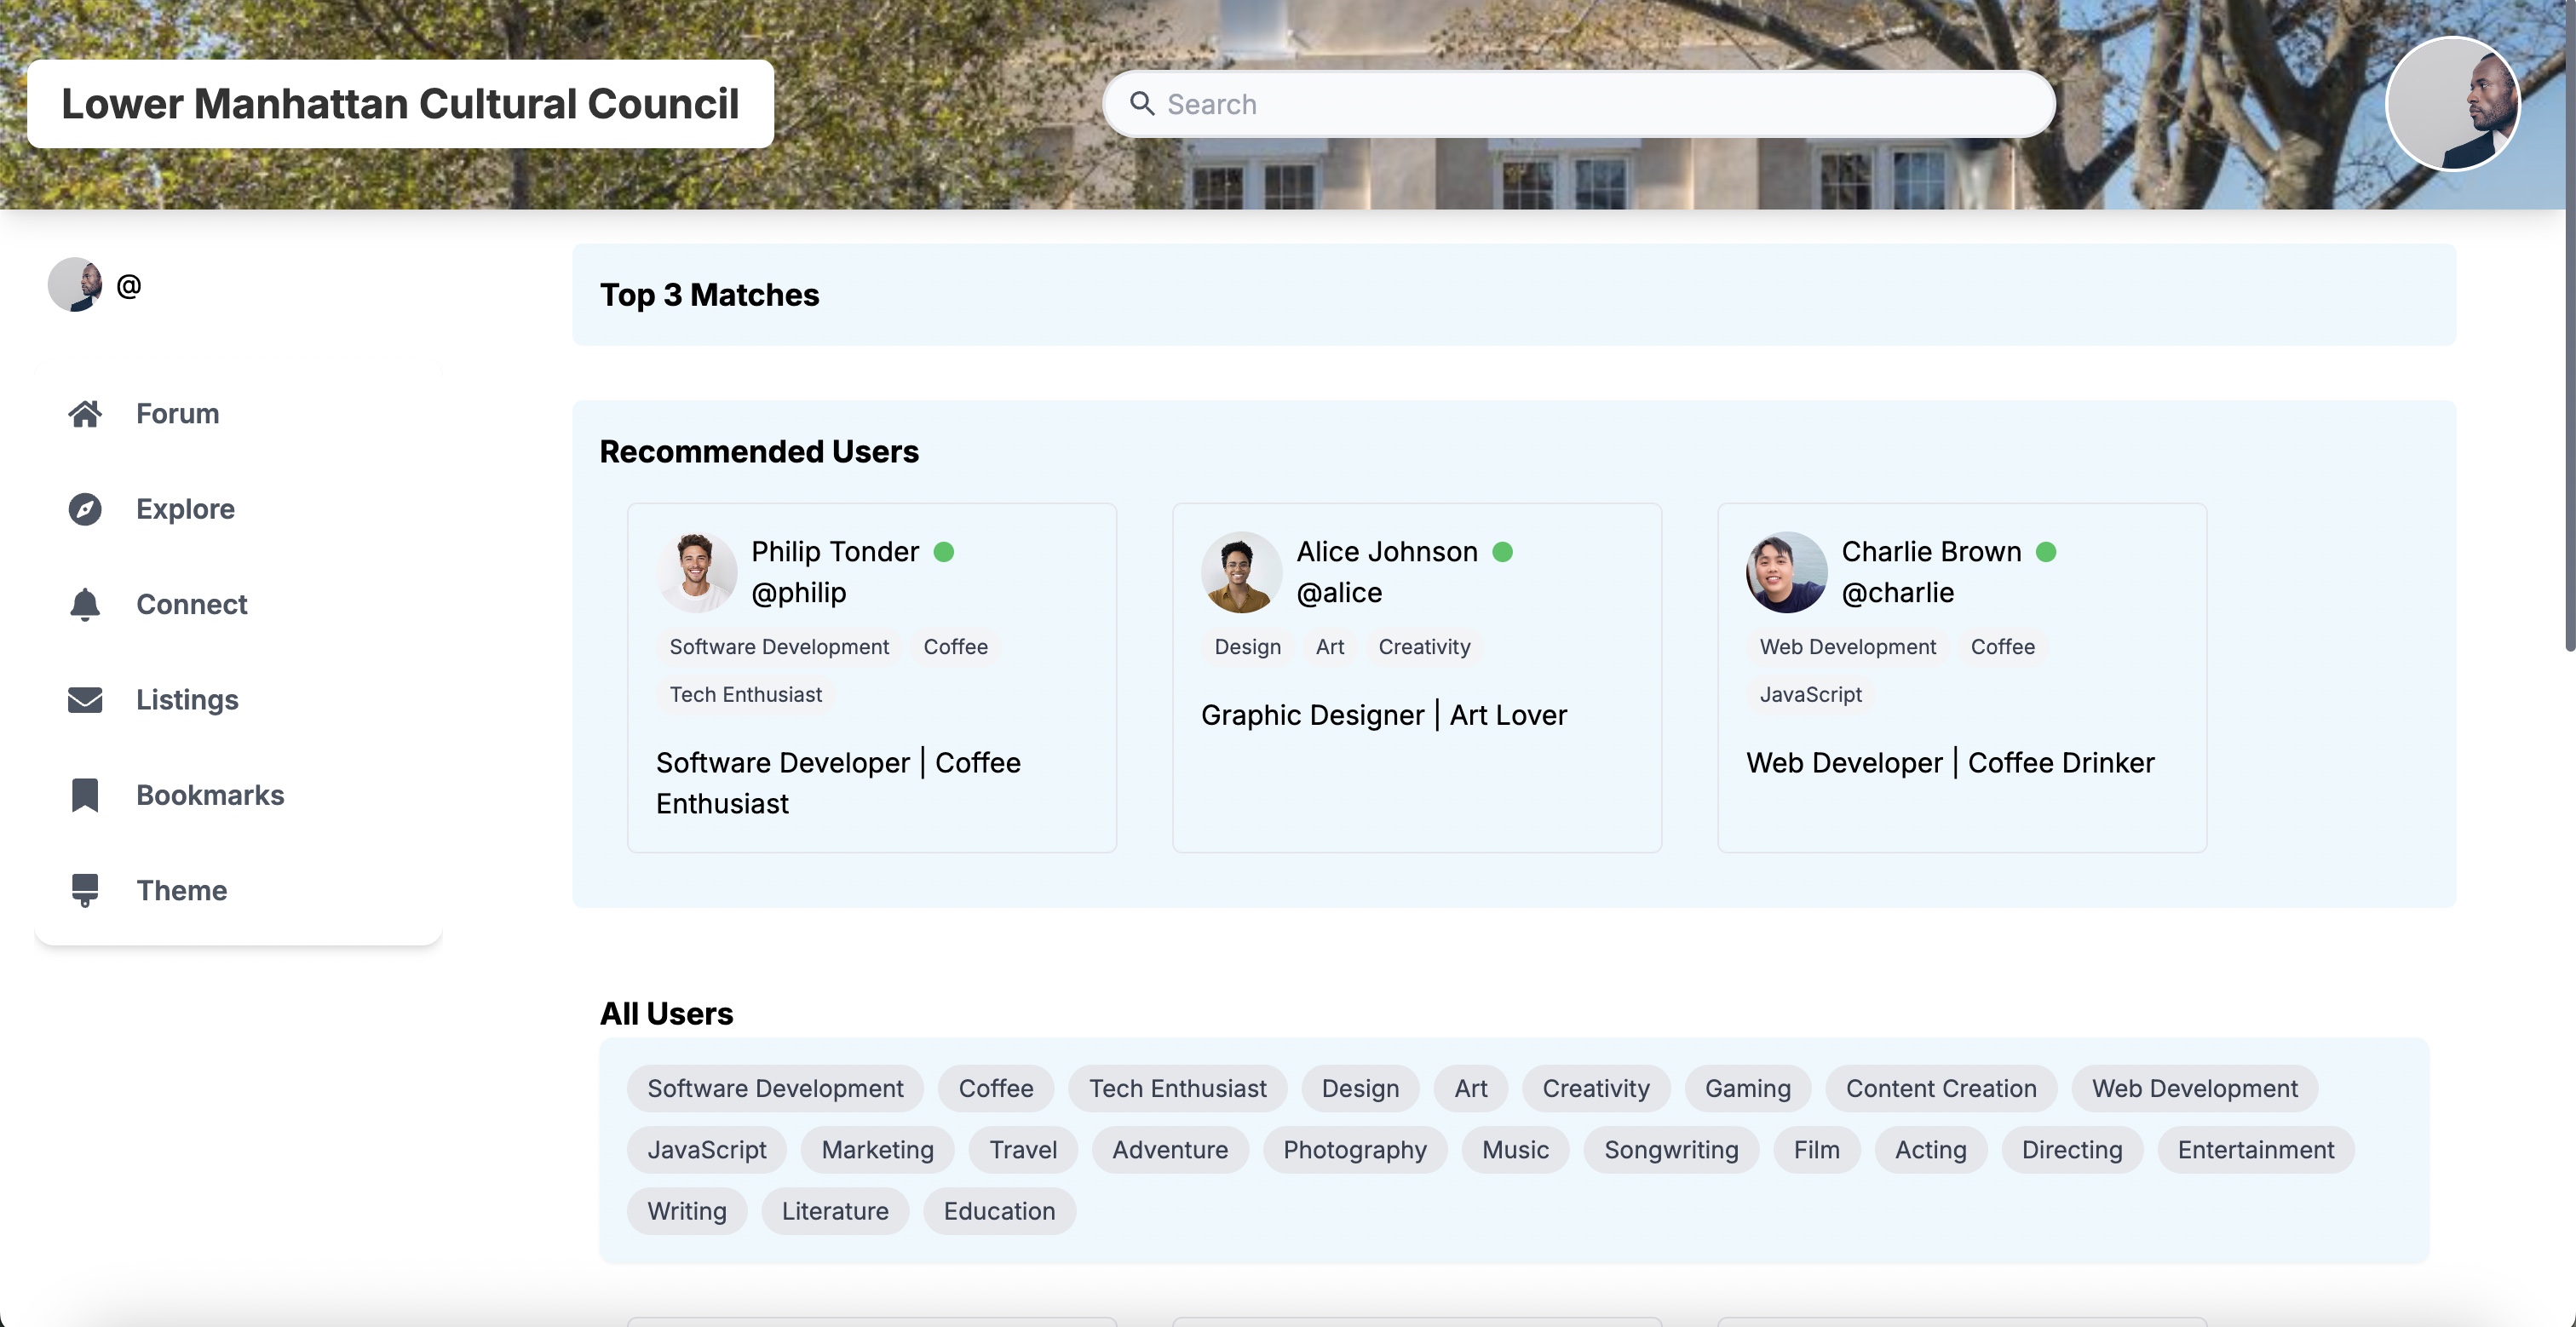Select the Gaming filter chip

click(1747, 1088)
